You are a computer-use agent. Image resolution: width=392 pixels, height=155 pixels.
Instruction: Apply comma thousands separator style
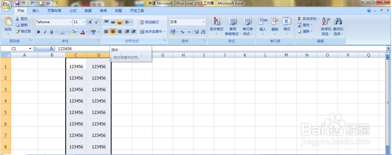point(189,32)
